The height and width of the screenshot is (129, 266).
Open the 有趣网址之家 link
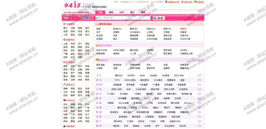click(186, 54)
